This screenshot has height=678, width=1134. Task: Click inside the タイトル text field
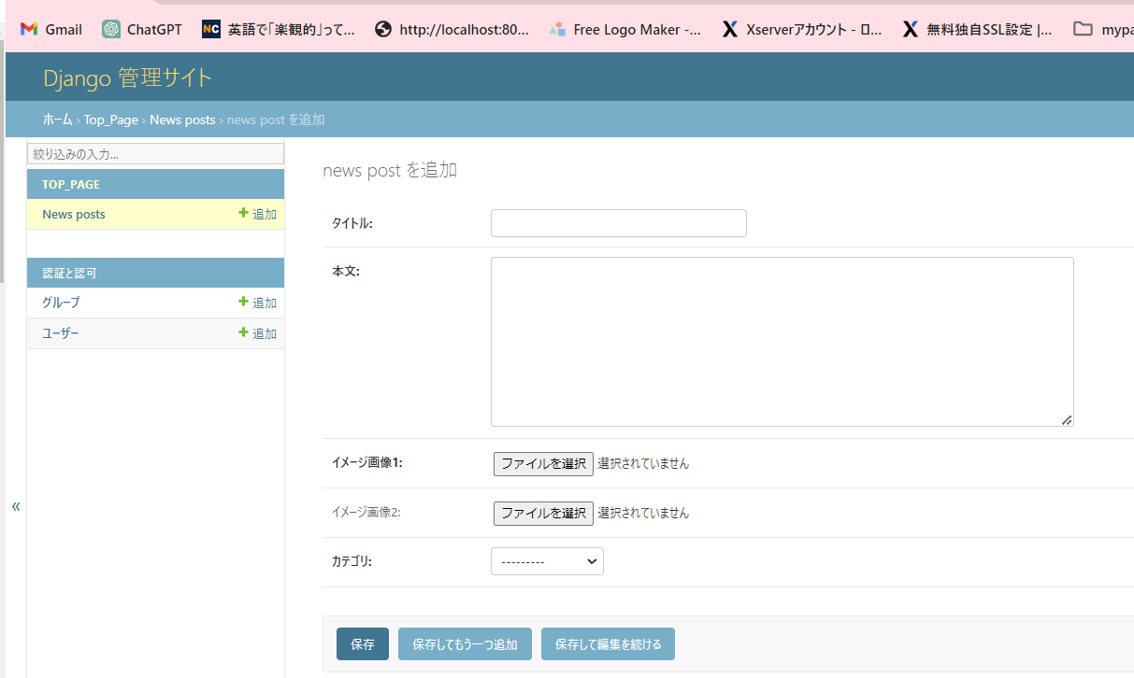[618, 223]
